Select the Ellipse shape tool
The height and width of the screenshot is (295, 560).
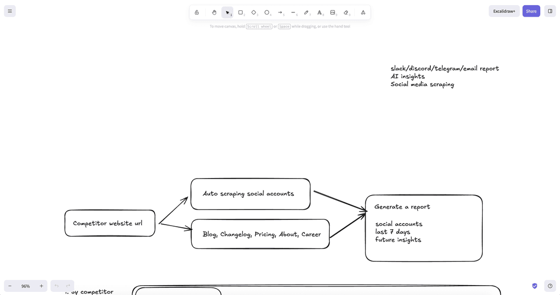pyautogui.click(x=267, y=12)
